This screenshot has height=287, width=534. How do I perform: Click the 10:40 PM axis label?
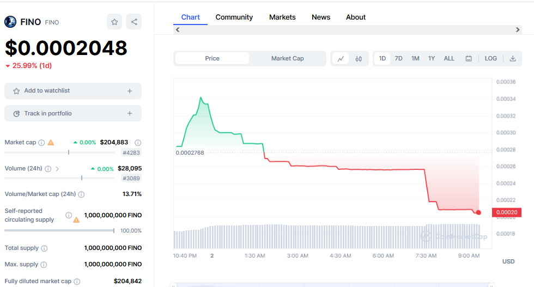coord(185,255)
